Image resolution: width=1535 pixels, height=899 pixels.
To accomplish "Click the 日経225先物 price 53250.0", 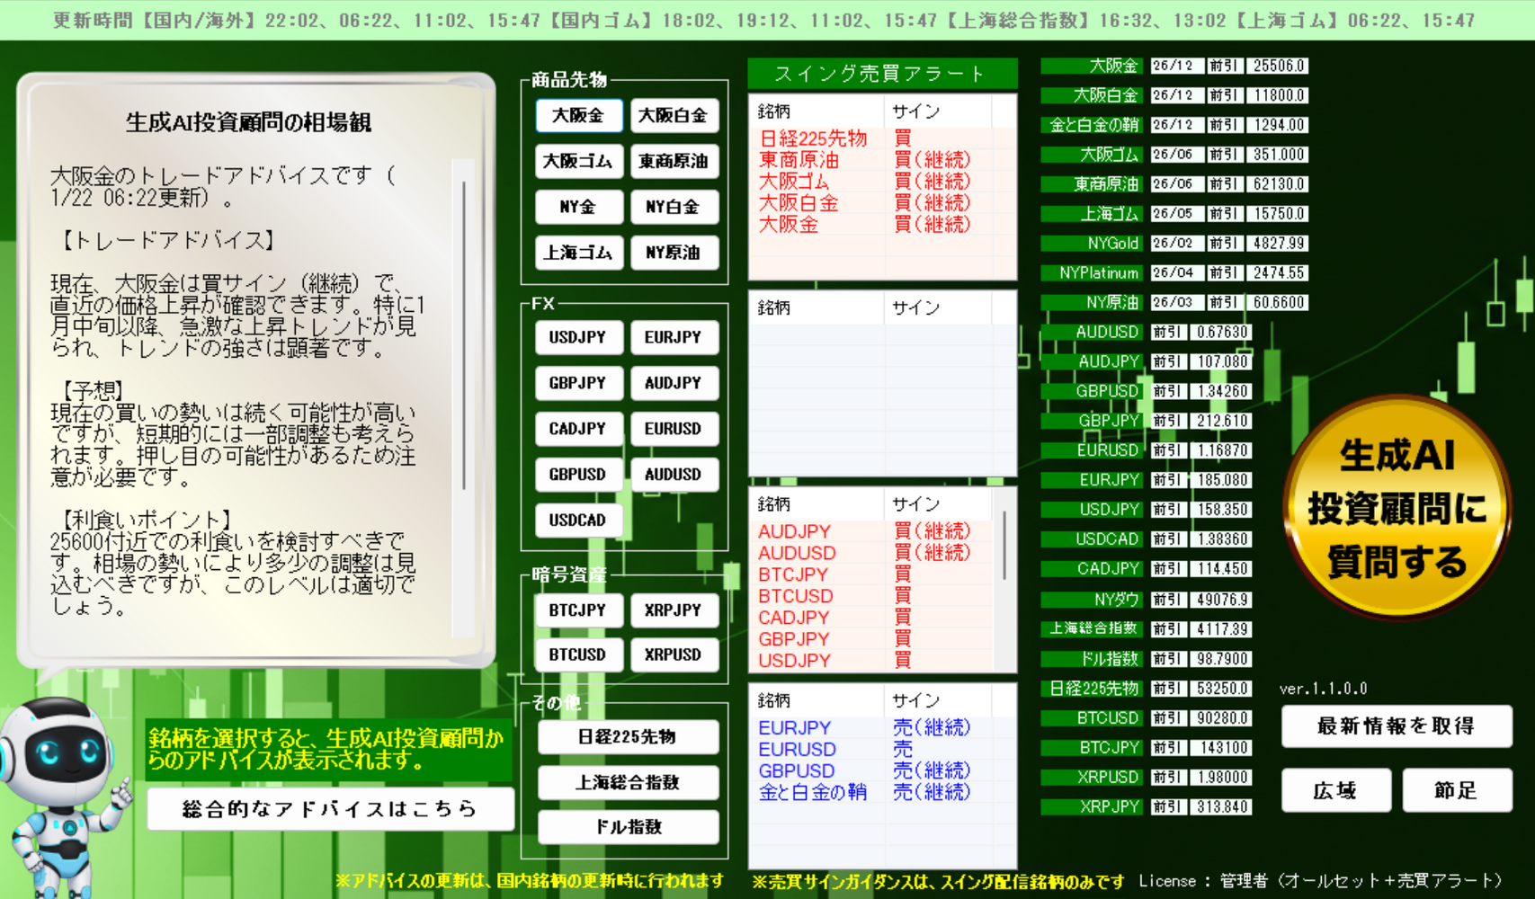I will (x=1222, y=689).
